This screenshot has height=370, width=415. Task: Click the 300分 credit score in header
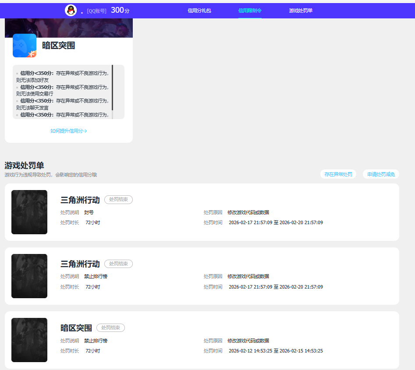[x=120, y=11]
